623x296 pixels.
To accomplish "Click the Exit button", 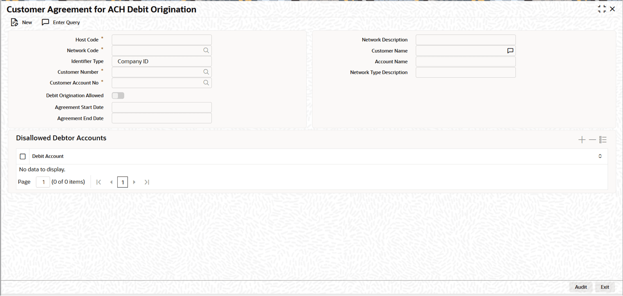I will [605, 287].
